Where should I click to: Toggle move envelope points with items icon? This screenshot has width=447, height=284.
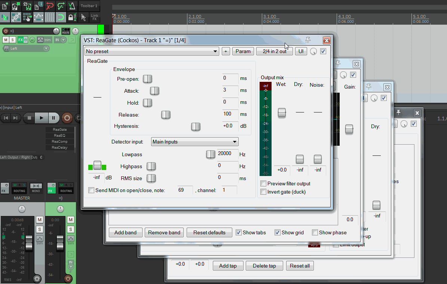38,17
